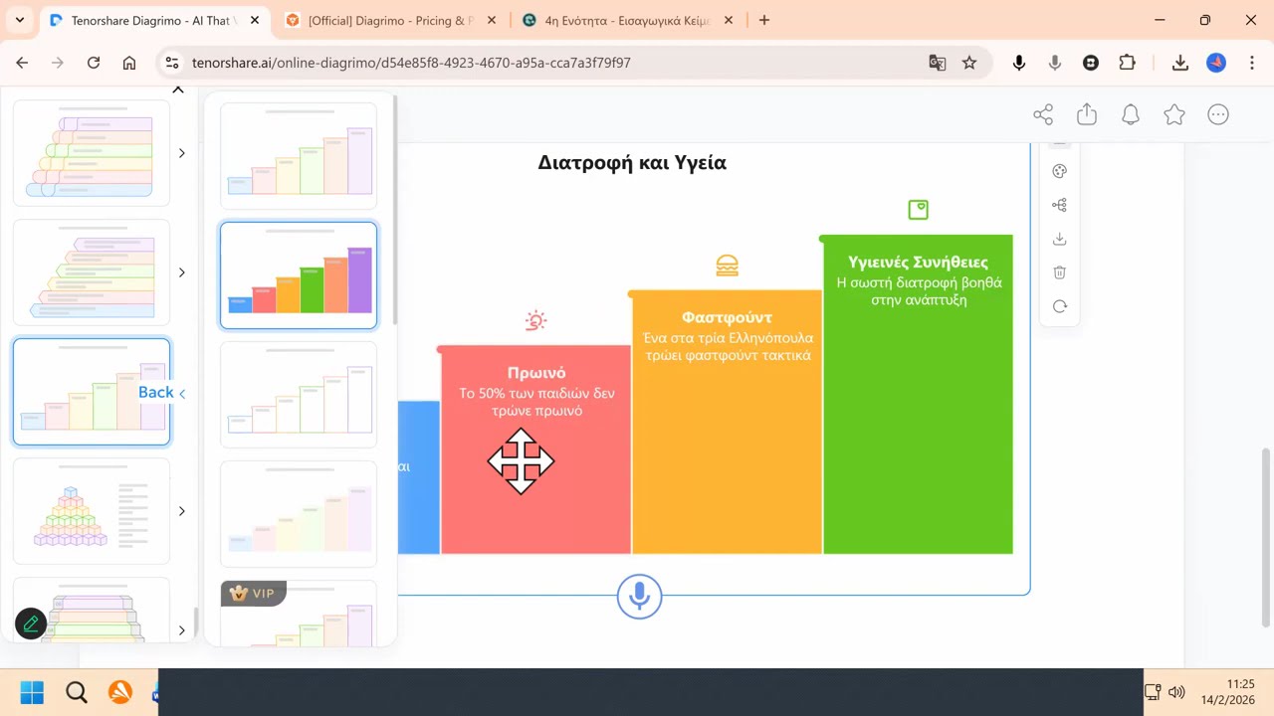Viewport: 1274px width, 716px height.
Task: Click the diagram structure layout icon
Action: tap(1059, 205)
